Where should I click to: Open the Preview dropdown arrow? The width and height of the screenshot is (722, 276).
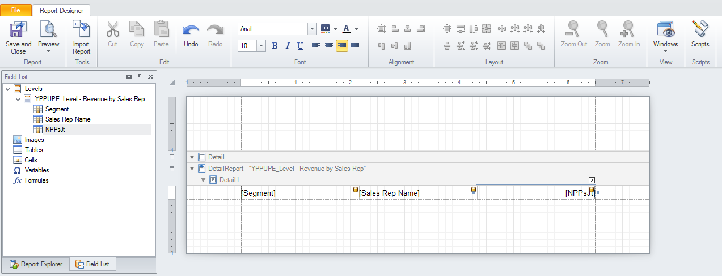click(48, 51)
